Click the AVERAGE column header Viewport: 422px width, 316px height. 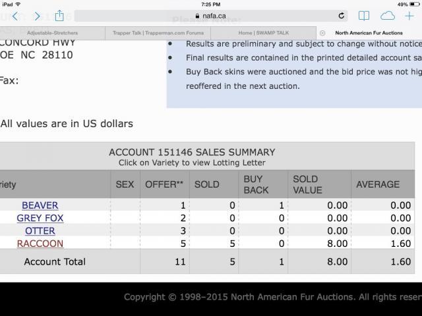[x=378, y=184]
